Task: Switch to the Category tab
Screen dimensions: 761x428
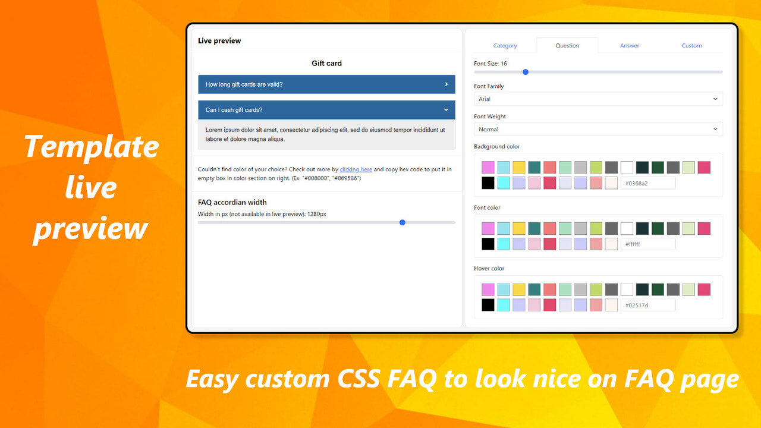Action: point(505,45)
